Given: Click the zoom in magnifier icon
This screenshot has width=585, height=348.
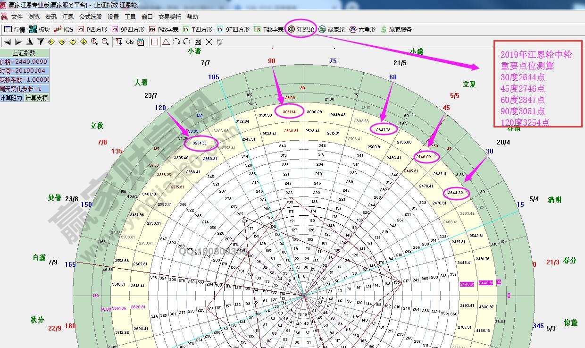Looking at the screenshot, I should coord(94,42).
